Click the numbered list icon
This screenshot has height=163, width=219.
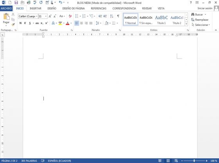pos(84,16)
